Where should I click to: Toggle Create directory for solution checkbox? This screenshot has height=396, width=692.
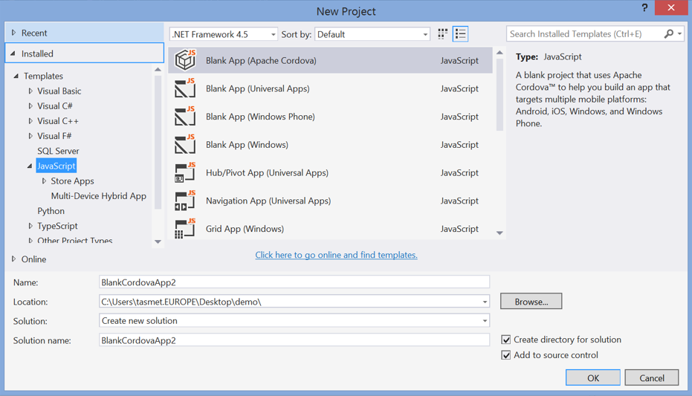pyautogui.click(x=506, y=340)
